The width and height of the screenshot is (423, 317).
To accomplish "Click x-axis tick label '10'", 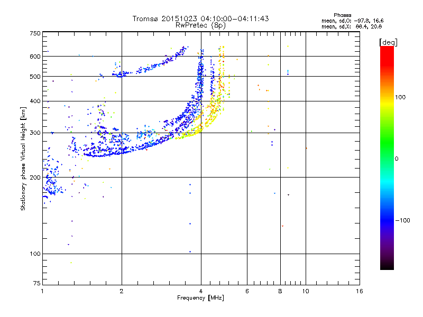I will pos(306,291).
